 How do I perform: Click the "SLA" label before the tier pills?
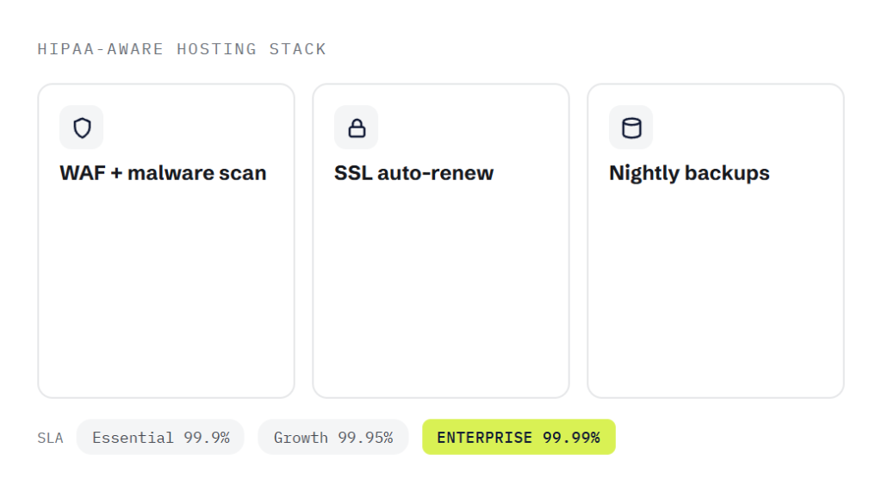[50, 438]
